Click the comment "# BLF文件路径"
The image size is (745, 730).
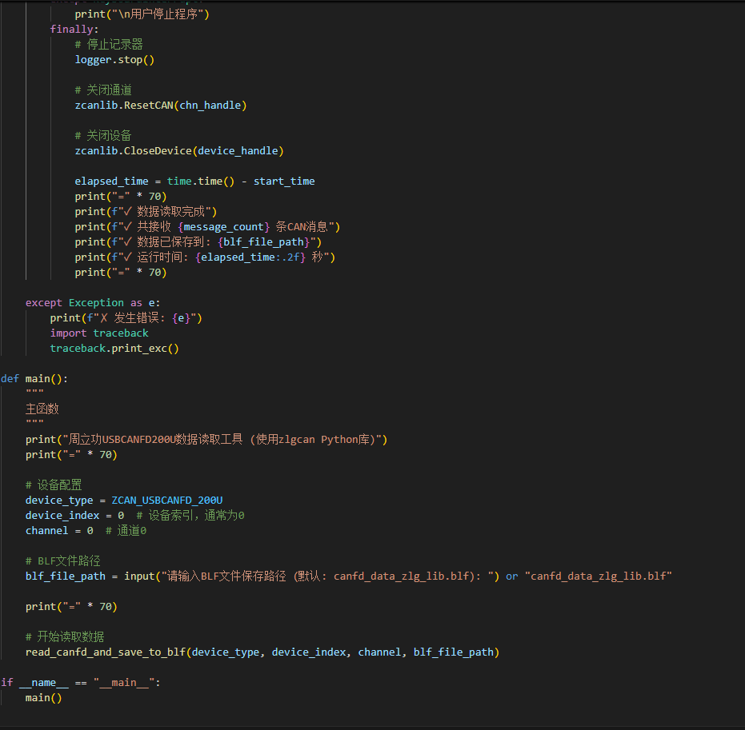tap(62, 561)
